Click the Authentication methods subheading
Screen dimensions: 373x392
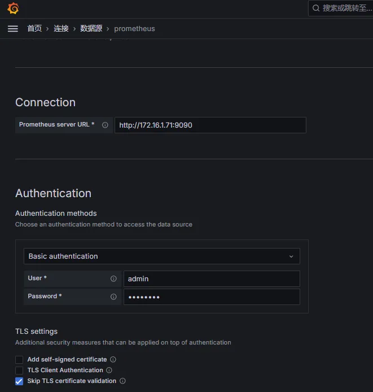pos(56,214)
